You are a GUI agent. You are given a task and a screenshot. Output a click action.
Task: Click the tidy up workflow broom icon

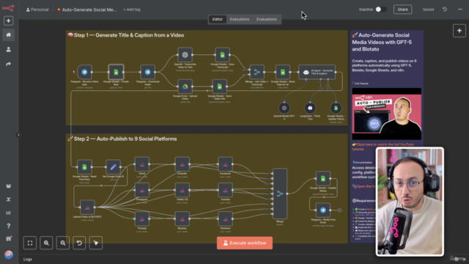click(x=96, y=243)
